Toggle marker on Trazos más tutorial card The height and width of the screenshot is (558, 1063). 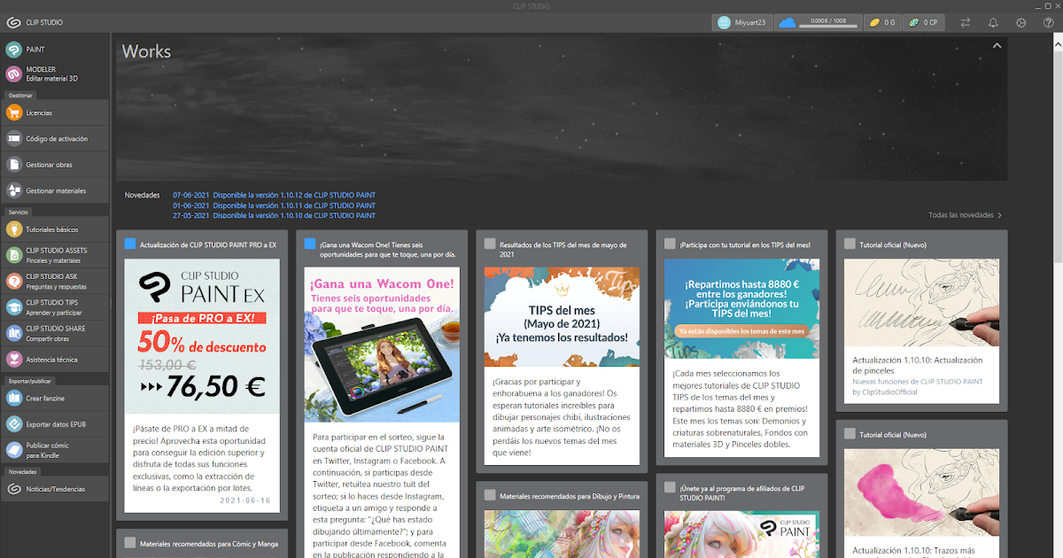(850, 434)
